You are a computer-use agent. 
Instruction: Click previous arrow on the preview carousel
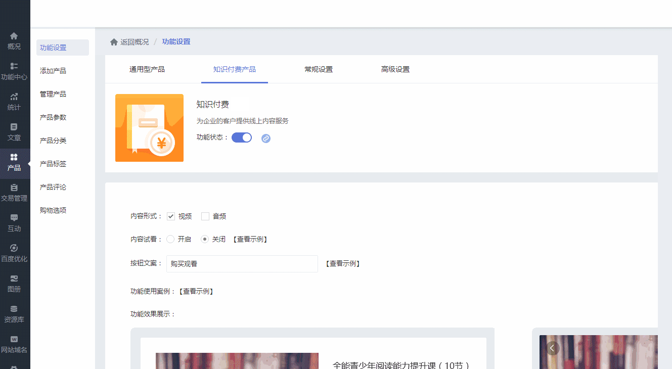(x=553, y=348)
